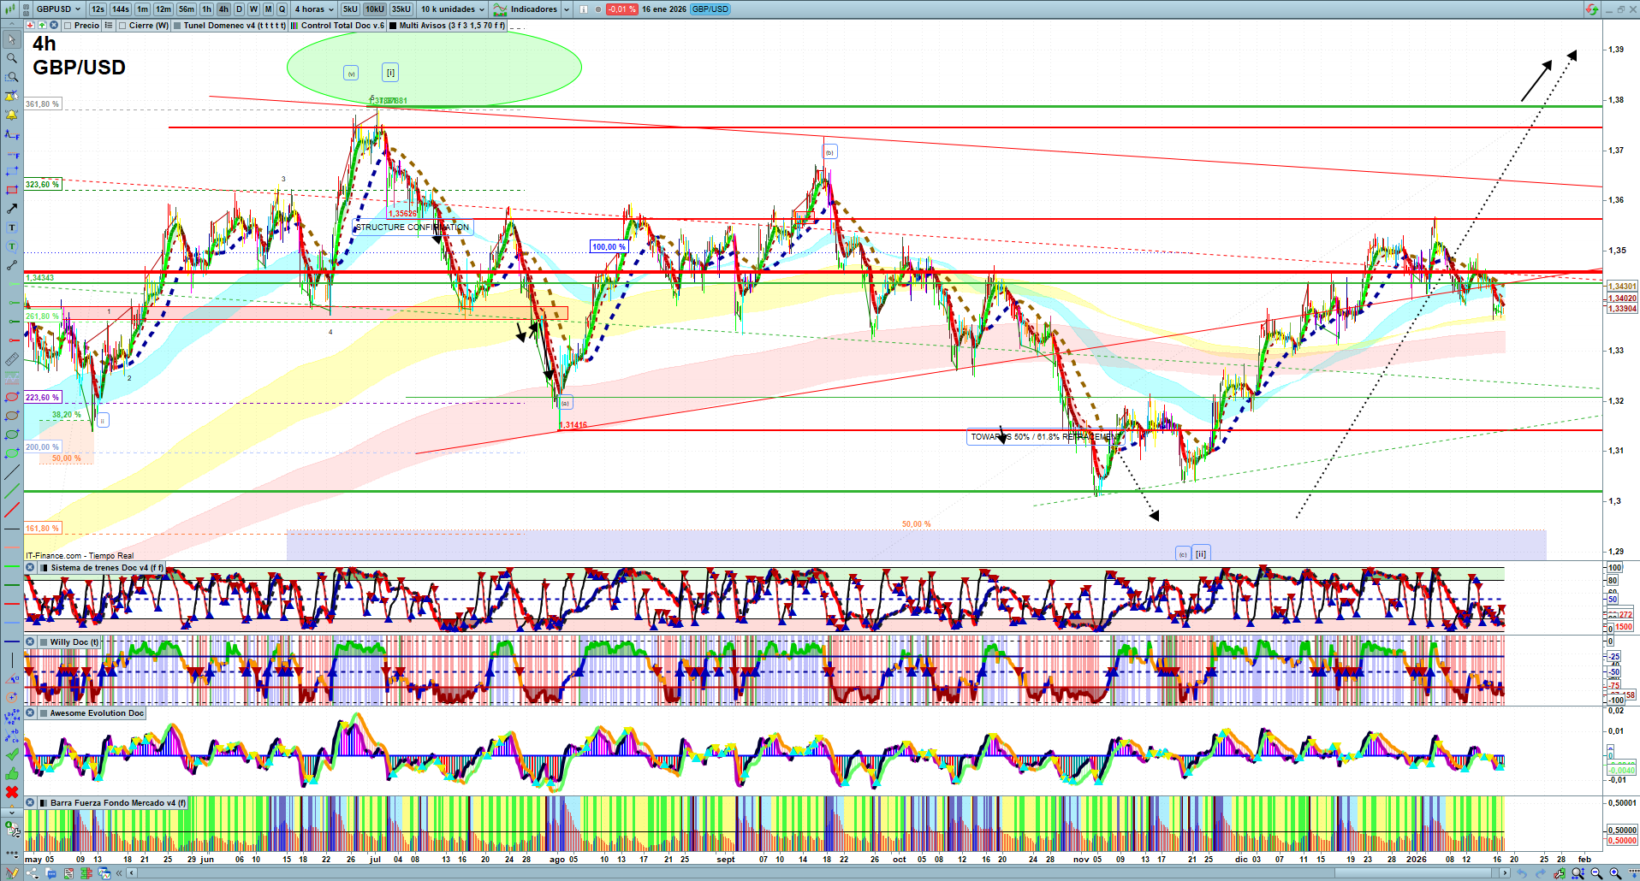This screenshot has width=1640, height=881.
Task: Toggle the Precio checkbox
Action: coord(68,26)
